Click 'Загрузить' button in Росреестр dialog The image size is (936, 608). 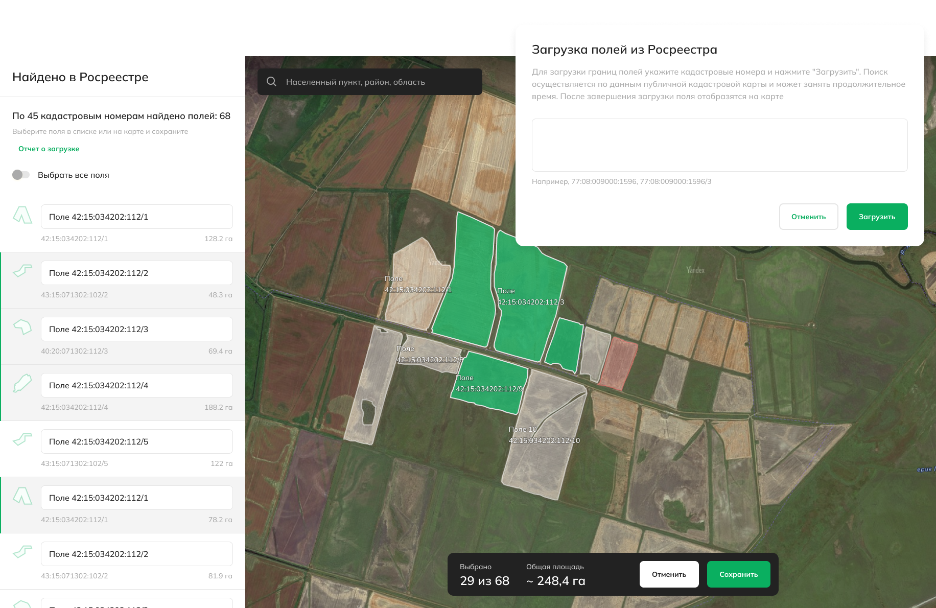tap(877, 217)
